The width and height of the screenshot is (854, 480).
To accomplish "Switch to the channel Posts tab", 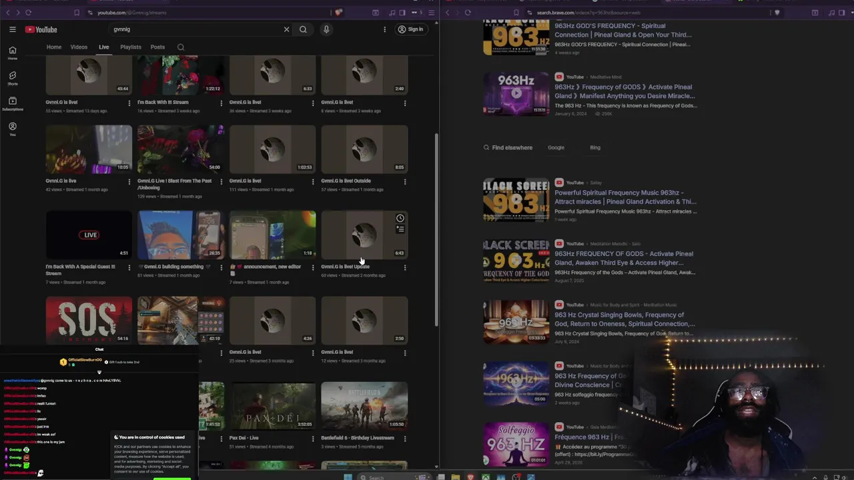I will point(157,47).
